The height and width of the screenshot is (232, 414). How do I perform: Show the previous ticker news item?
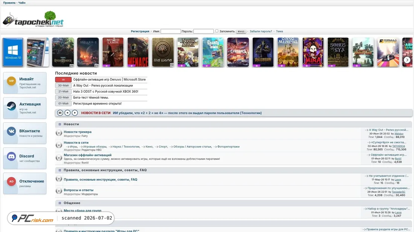coord(67,113)
